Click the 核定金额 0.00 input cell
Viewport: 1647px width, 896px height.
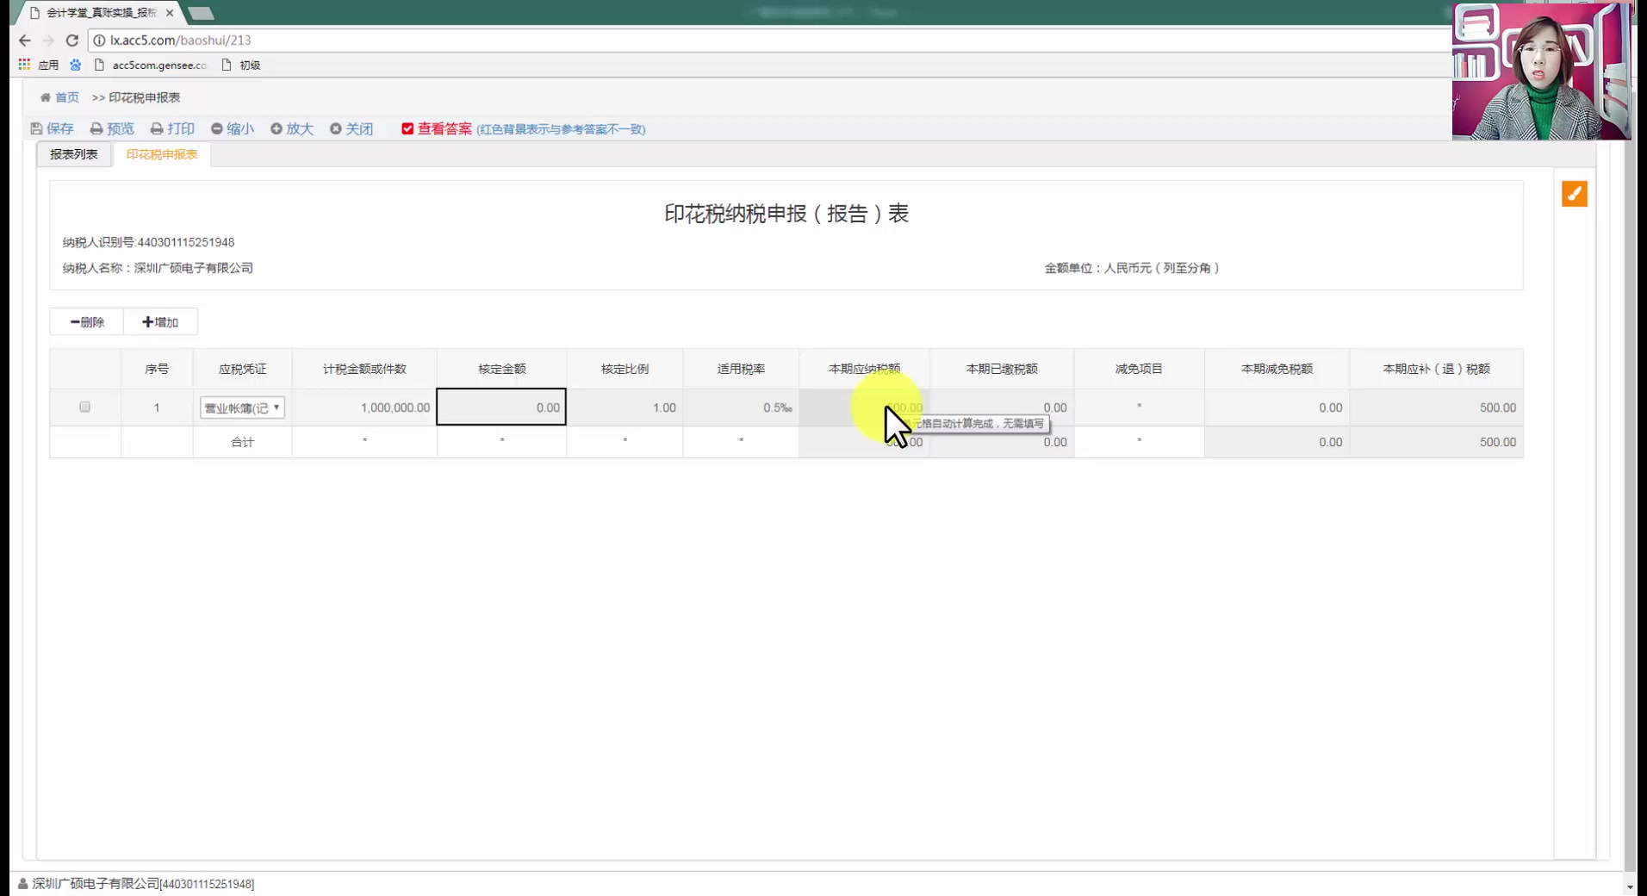coord(501,407)
